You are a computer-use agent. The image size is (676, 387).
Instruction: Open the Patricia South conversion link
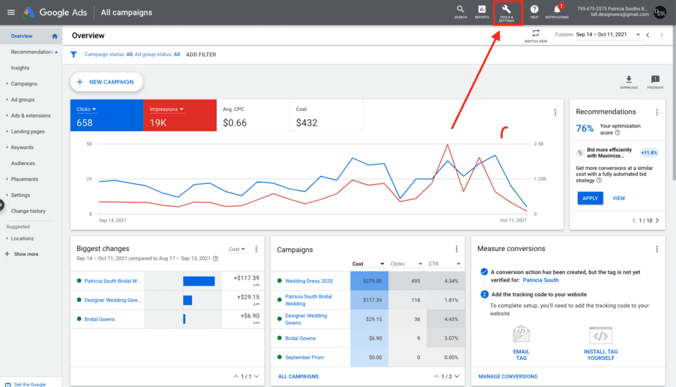tap(540, 281)
